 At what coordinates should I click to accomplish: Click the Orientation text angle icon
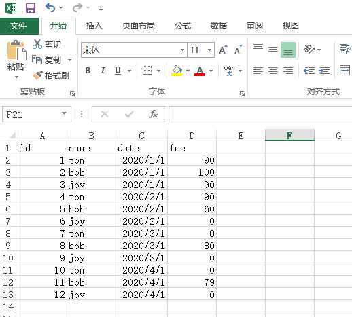click(309, 49)
